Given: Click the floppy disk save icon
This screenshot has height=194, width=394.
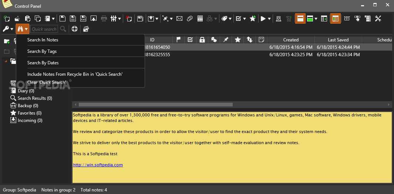Looking at the screenshot, I should (62, 18).
